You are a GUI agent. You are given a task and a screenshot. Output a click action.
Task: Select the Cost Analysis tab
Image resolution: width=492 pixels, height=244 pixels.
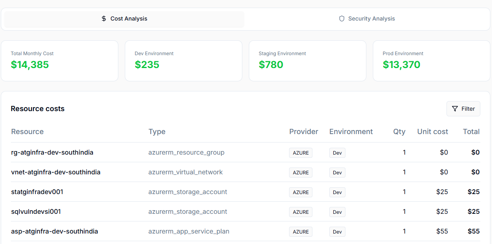pos(124,18)
